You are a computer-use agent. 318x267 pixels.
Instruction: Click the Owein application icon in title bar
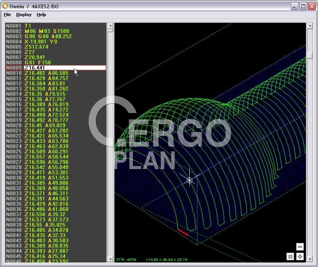5,6
